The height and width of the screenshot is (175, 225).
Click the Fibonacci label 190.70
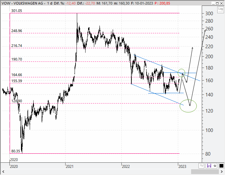point(17,59)
